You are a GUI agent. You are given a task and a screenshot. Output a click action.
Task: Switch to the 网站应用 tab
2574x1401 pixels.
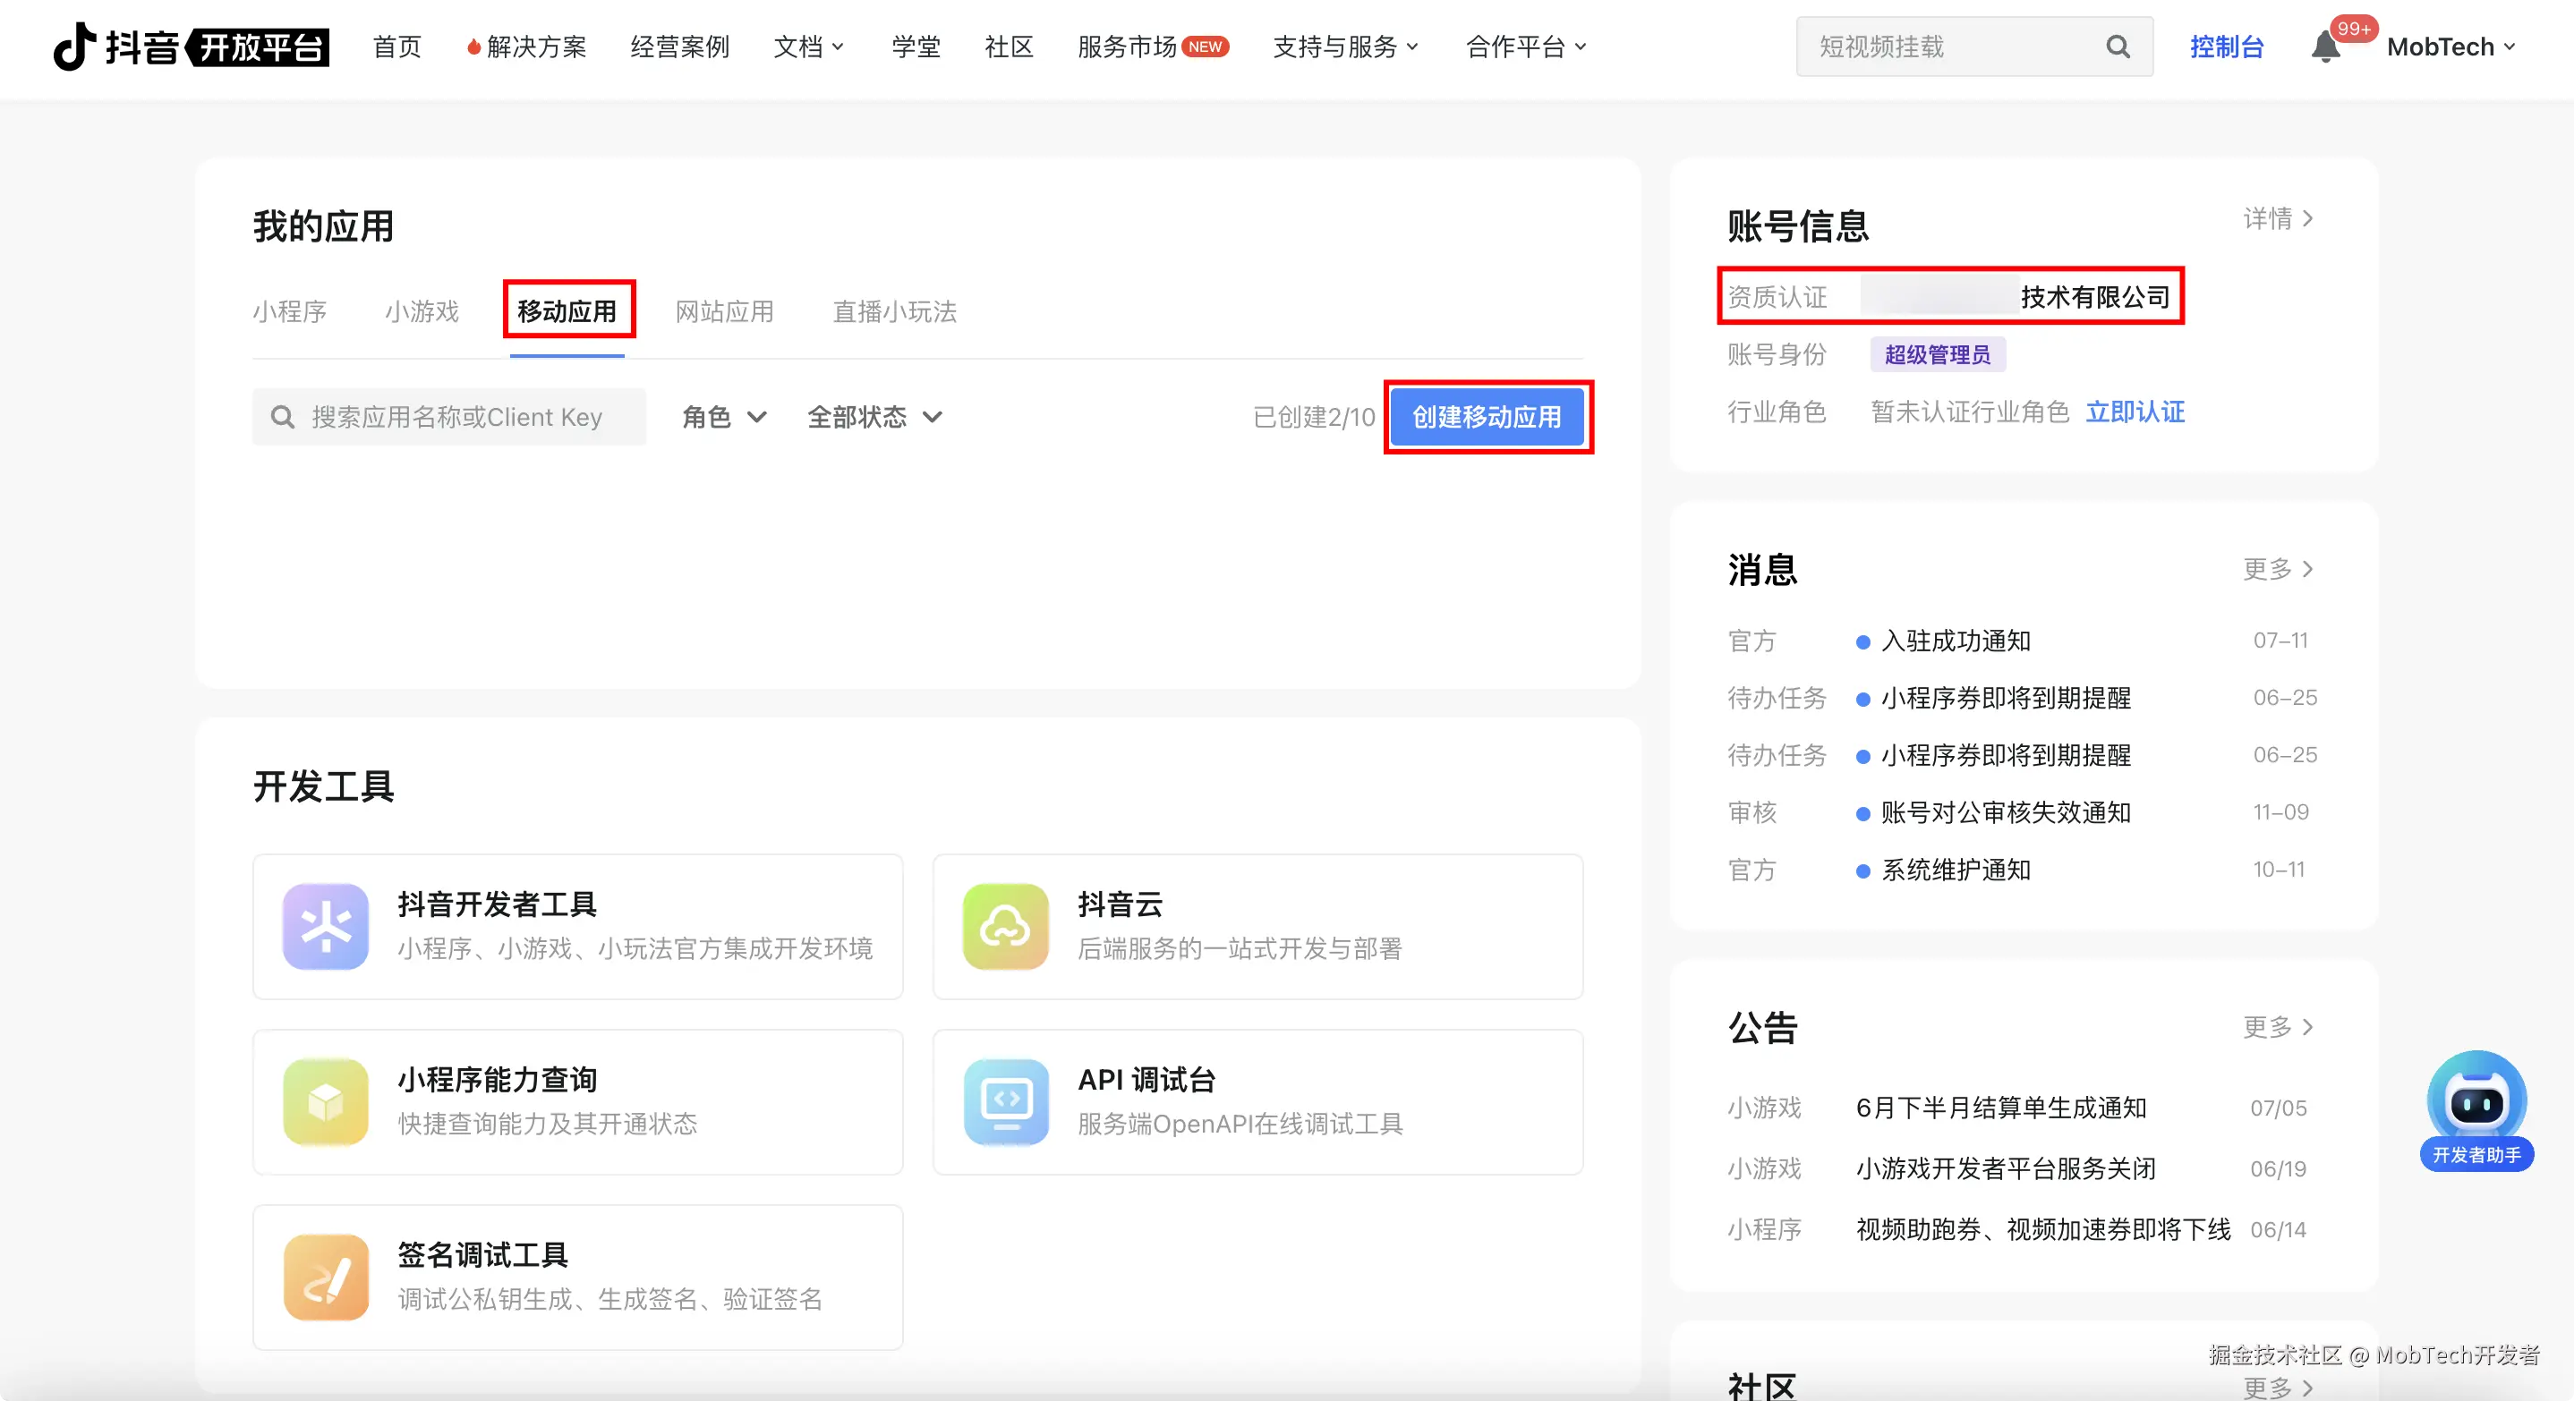click(724, 311)
